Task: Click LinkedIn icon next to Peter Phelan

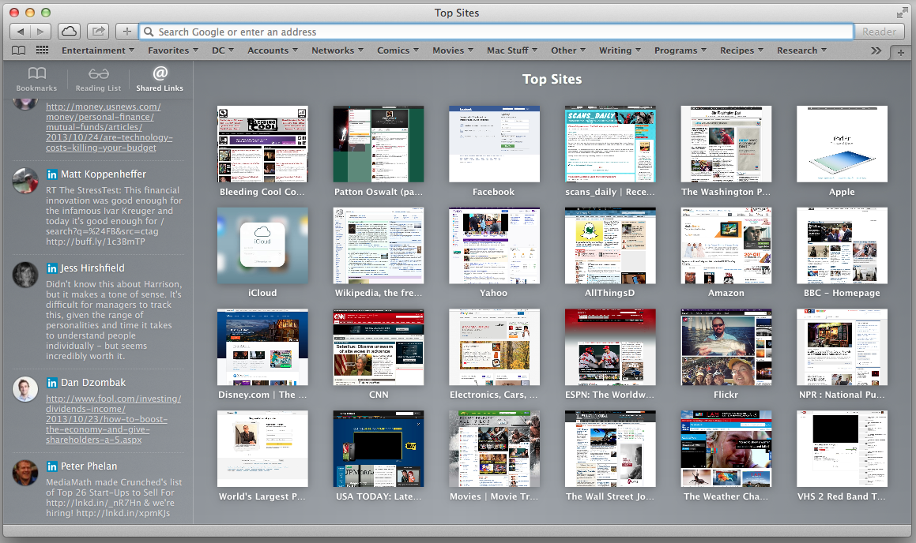Action: 52,466
